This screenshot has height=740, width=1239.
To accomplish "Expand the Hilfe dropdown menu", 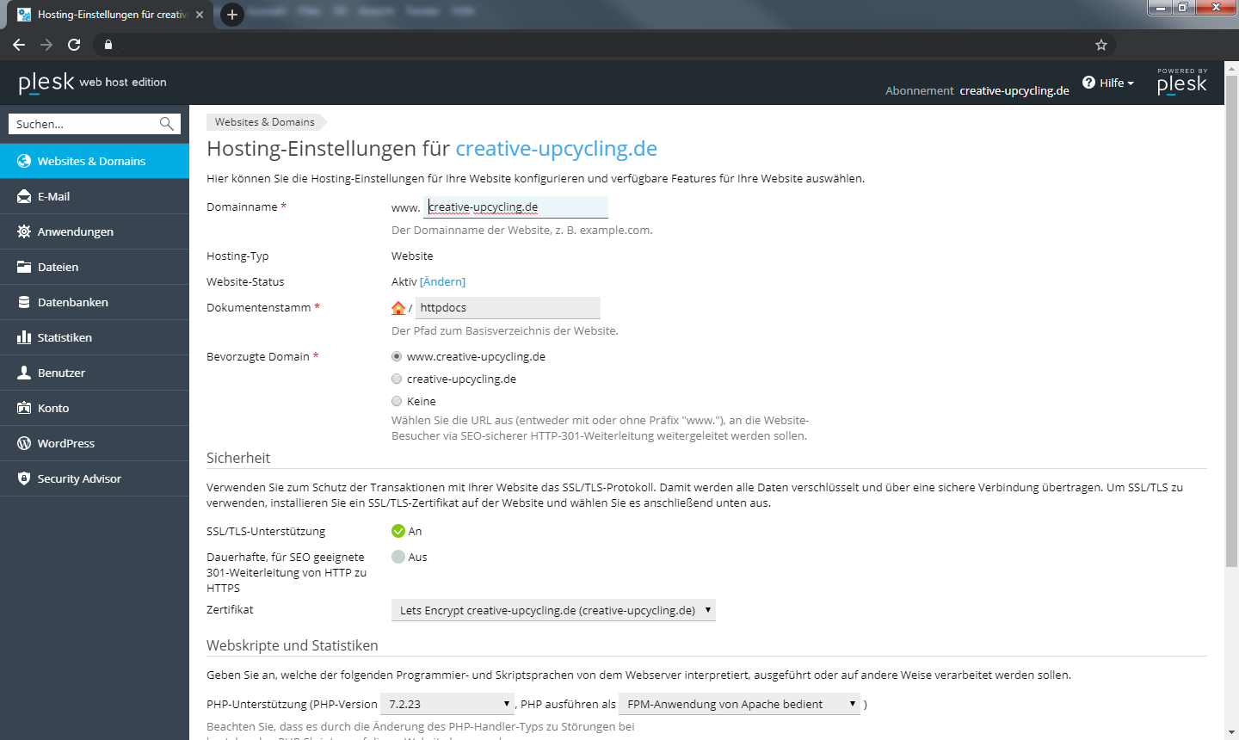I will (x=1108, y=83).
